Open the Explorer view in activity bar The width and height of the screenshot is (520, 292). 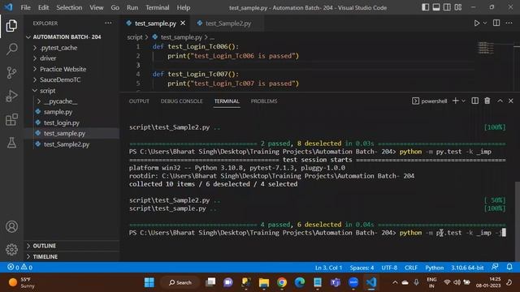click(x=11, y=26)
